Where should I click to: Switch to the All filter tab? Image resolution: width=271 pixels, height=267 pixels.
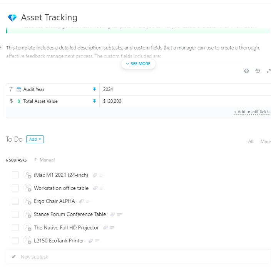tap(251, 142)
